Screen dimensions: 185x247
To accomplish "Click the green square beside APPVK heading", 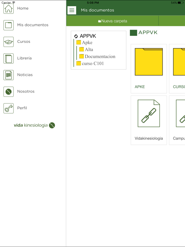I will tap(133, 33).
